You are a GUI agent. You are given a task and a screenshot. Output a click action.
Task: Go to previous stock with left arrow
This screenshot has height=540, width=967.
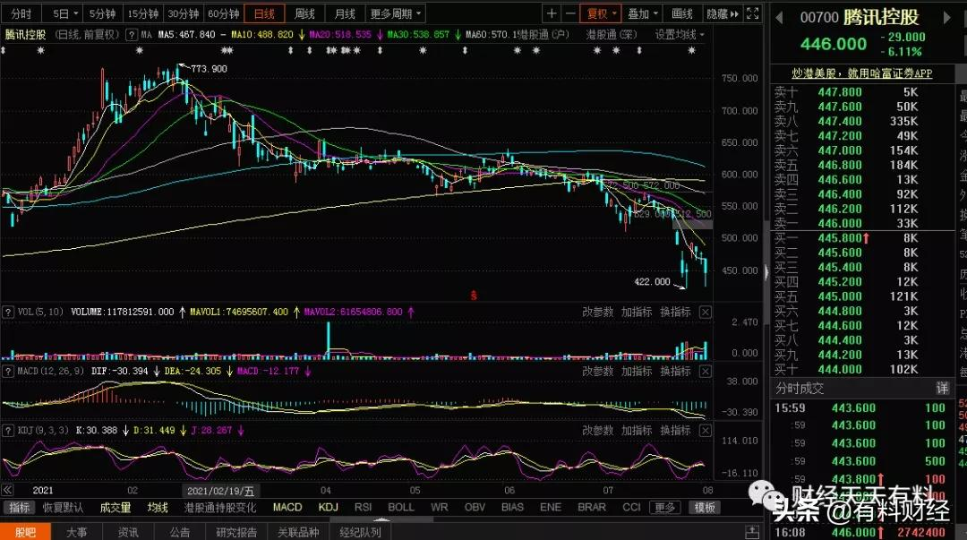[x=779, y=18]
